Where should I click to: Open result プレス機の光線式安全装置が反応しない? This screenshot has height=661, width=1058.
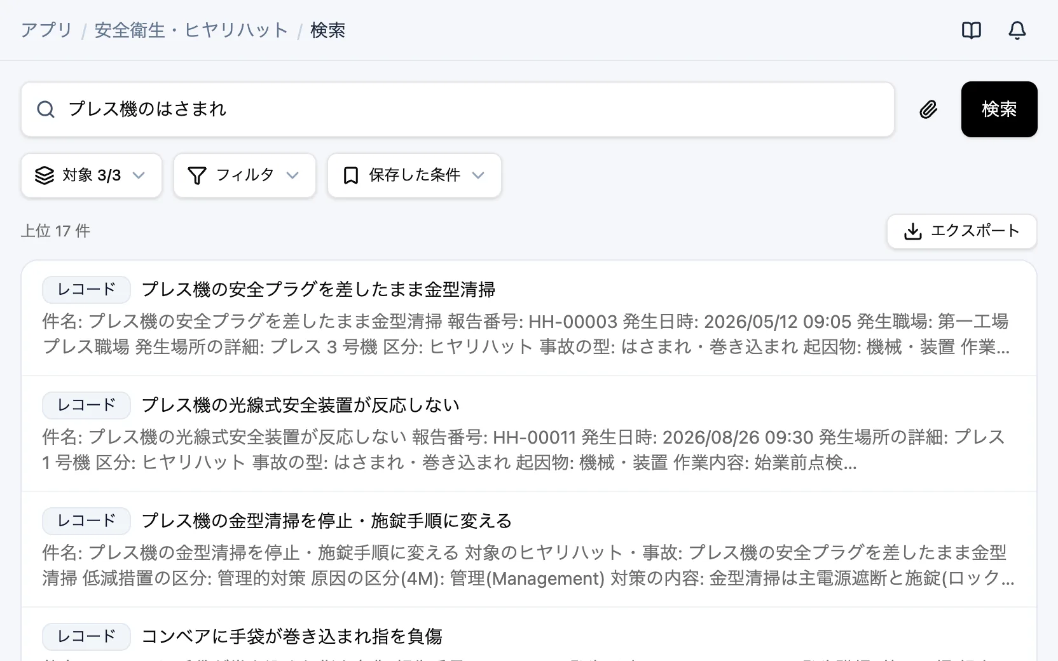tap(300, 405)
